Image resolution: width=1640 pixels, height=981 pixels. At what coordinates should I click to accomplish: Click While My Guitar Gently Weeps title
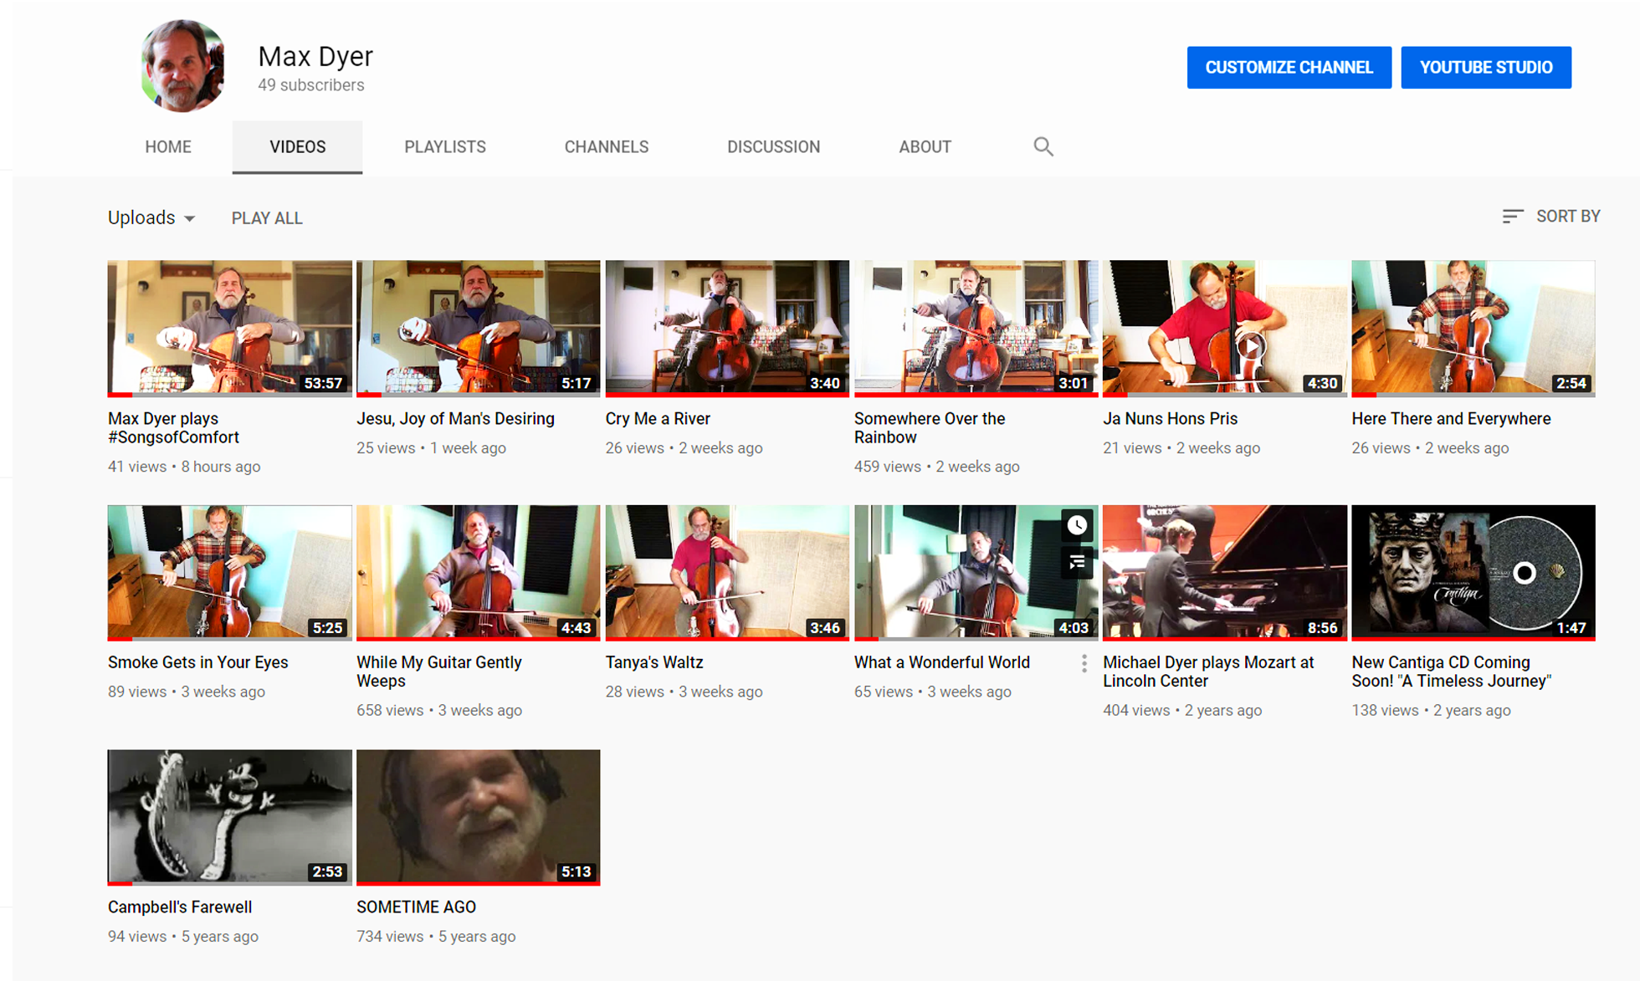point(439,672)
